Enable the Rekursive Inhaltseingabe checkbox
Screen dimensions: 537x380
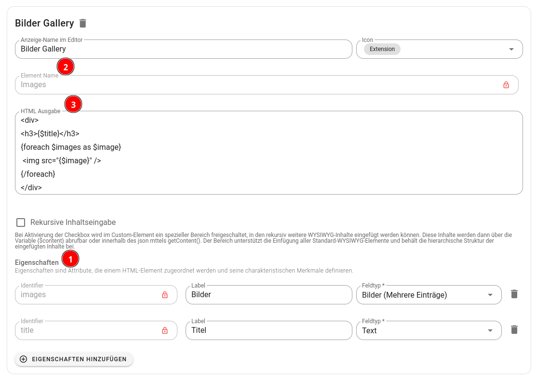(x=21, y=223)
